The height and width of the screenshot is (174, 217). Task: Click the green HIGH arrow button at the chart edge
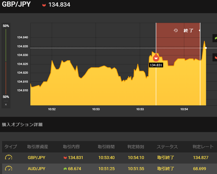tap(215, 38)
